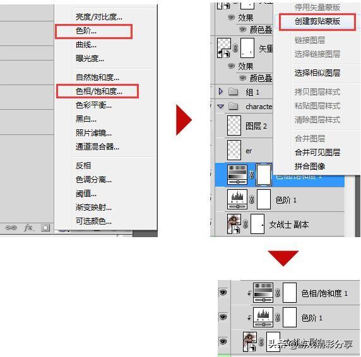Collapse the characte group triangle
Image resolution: width=361 pixels, height=357 pixels.
point(220,106)
